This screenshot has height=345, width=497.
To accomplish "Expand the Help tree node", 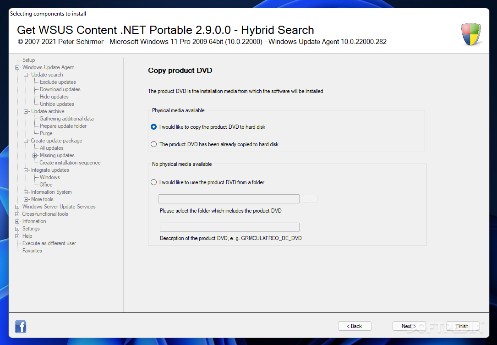I will (17, 236).
